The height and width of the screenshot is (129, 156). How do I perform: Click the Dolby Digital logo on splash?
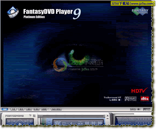[x=131, y=99]
